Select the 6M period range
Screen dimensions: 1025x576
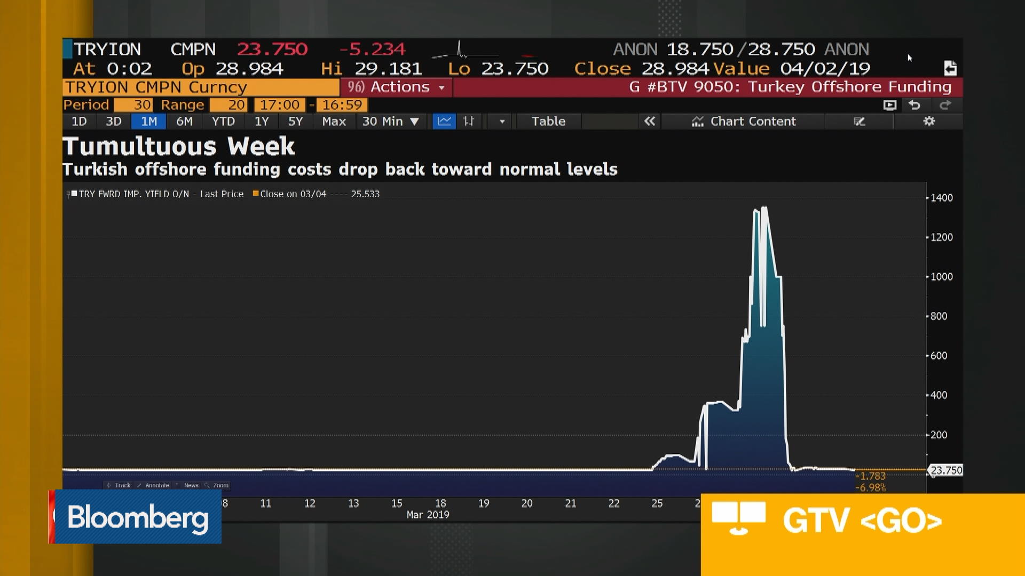tap(184, 122)
